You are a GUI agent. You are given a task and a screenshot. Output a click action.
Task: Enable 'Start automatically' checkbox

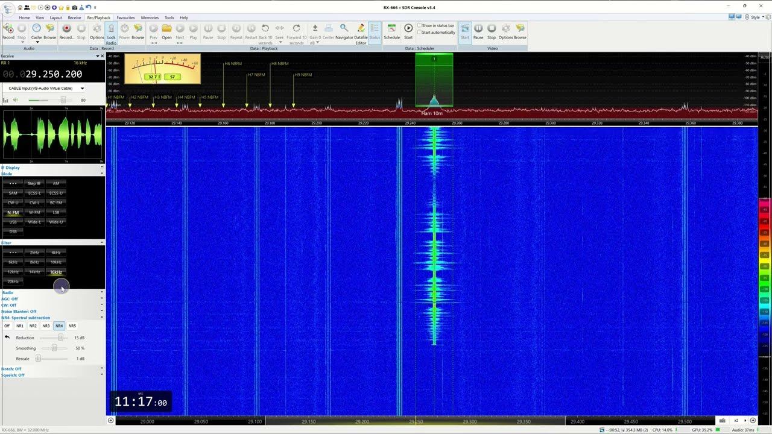pos(420,33)
